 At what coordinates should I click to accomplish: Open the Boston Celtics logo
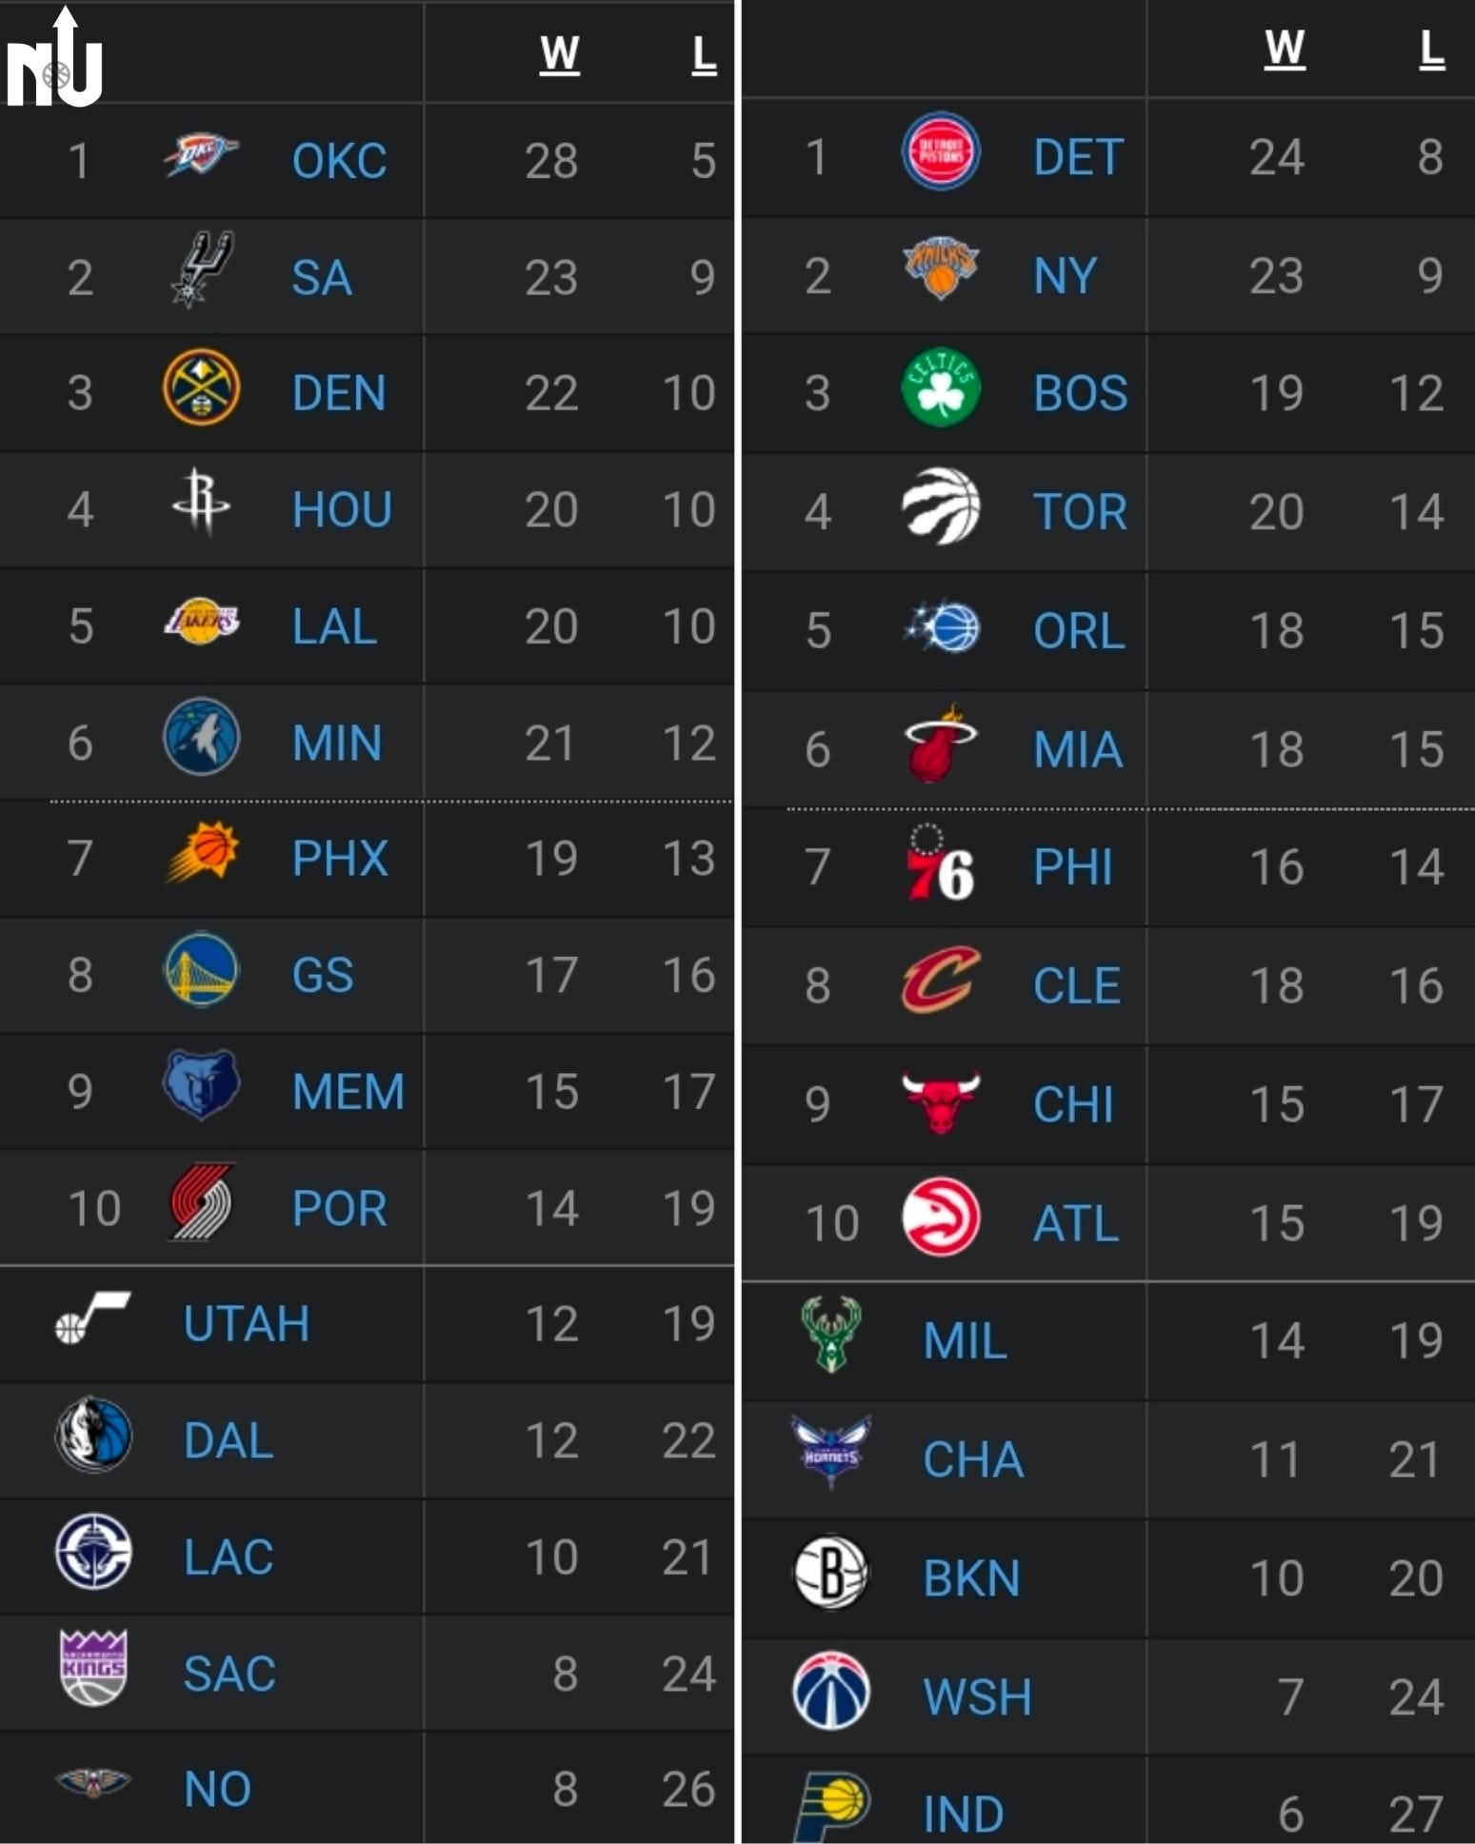pyautogui.click(x=940, y=388)
